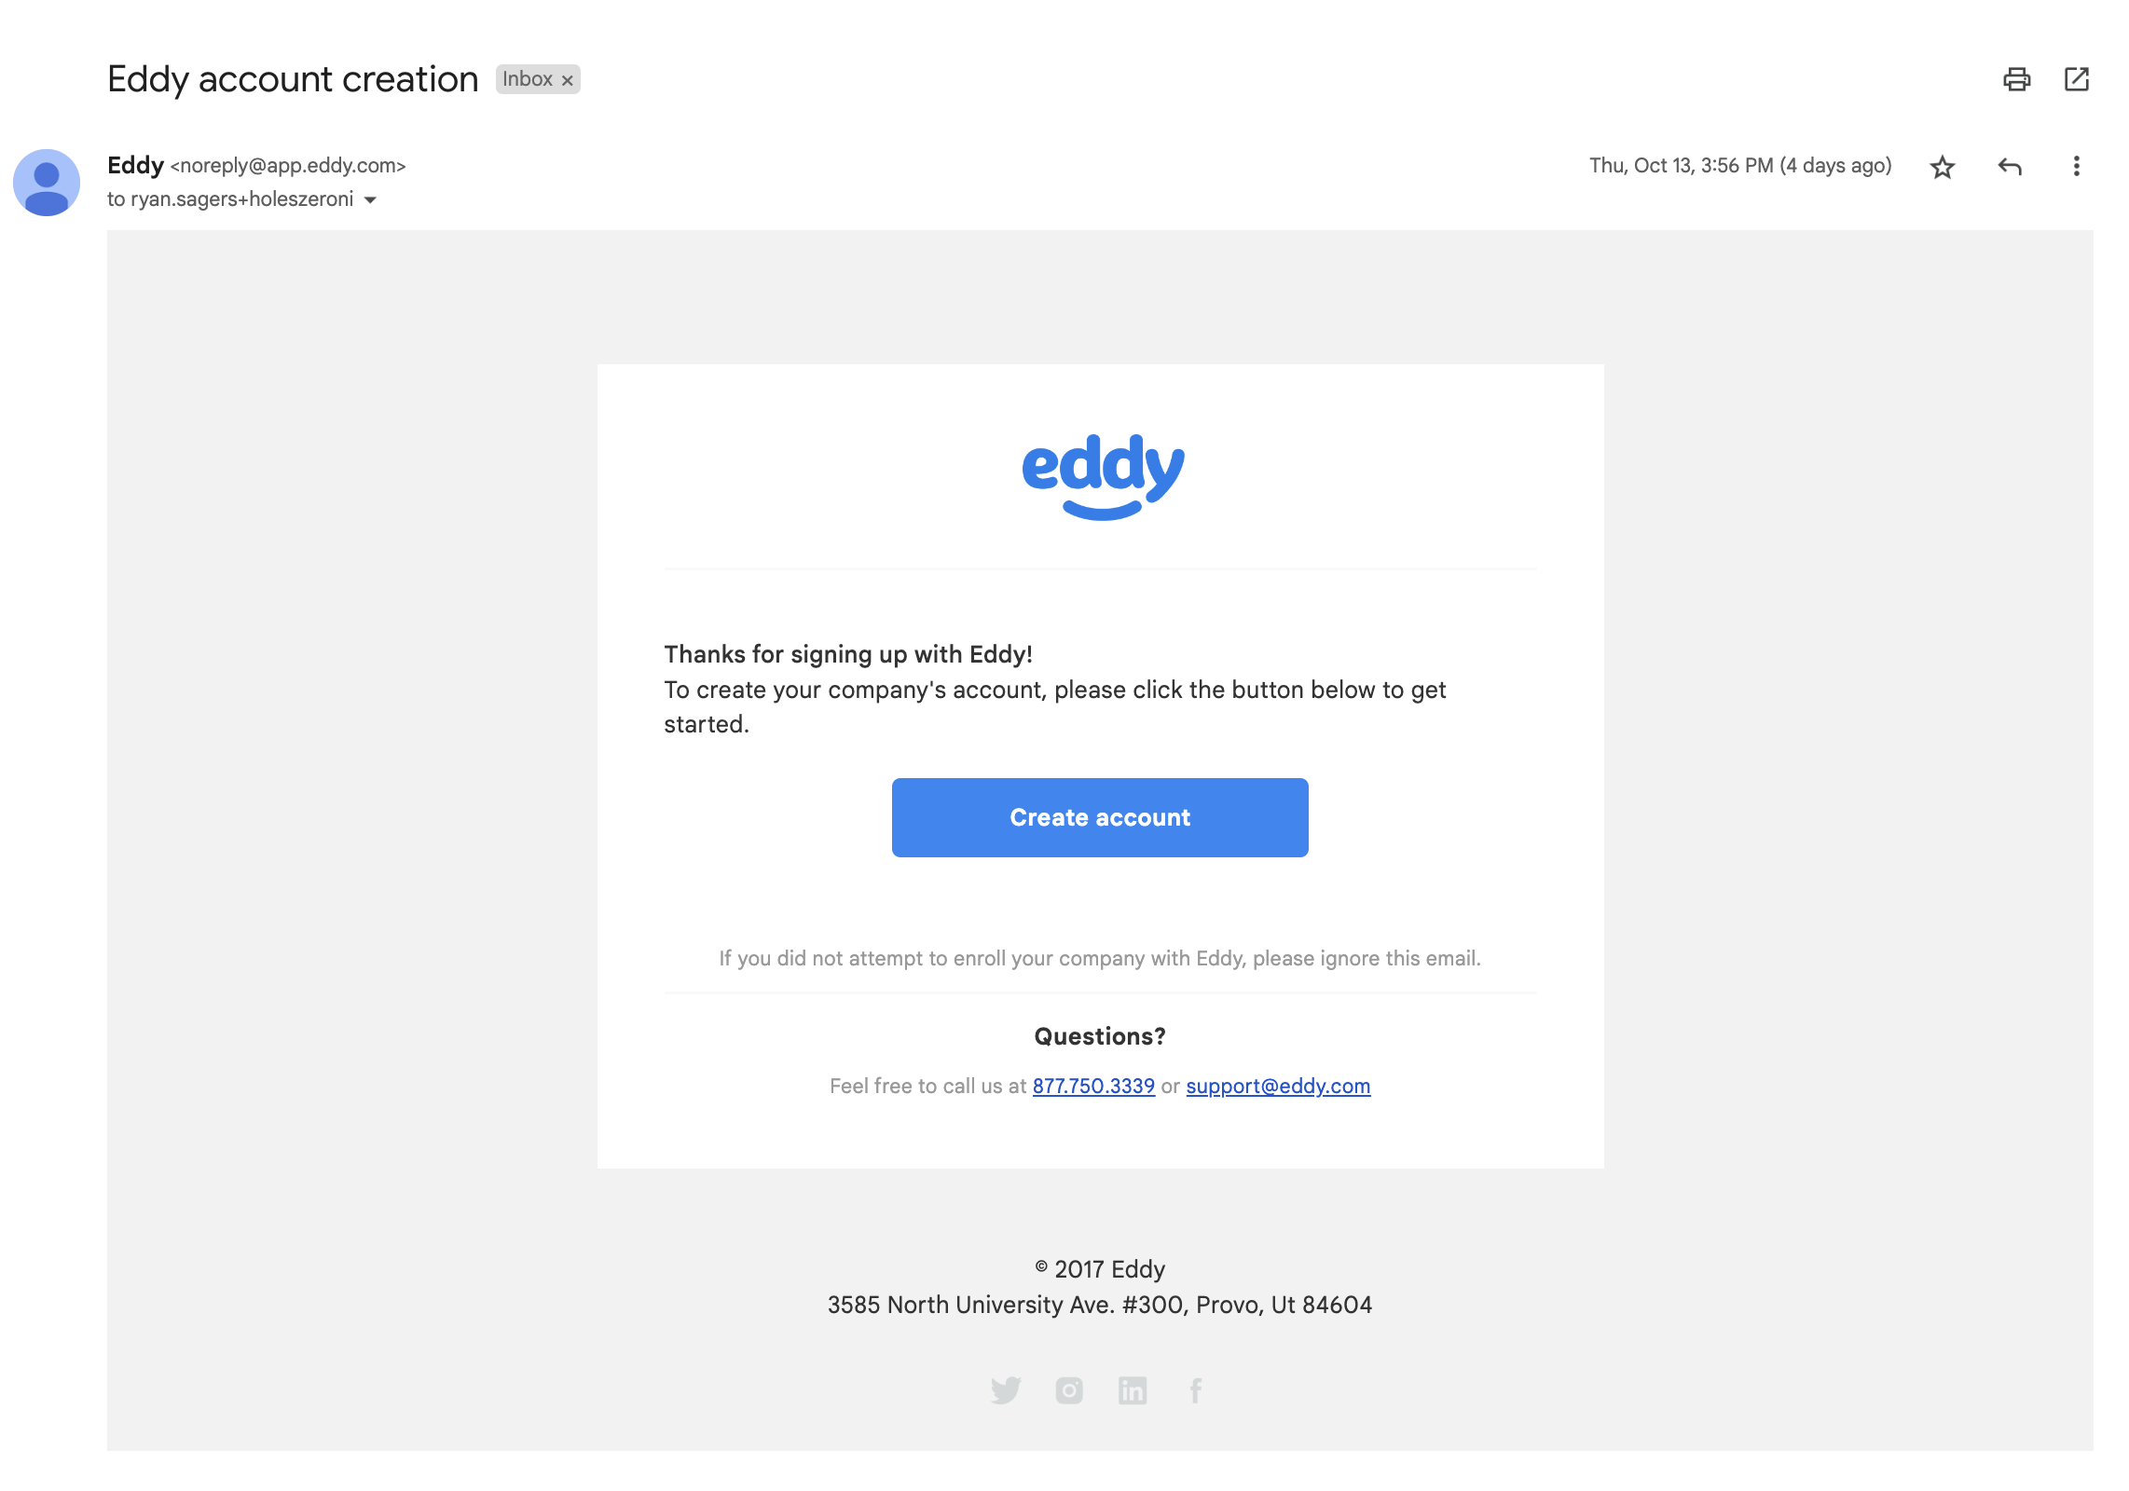Open Eddy's Twitter icon in footer
The image size is (2129, 1491).
tap(1006, 1390)
